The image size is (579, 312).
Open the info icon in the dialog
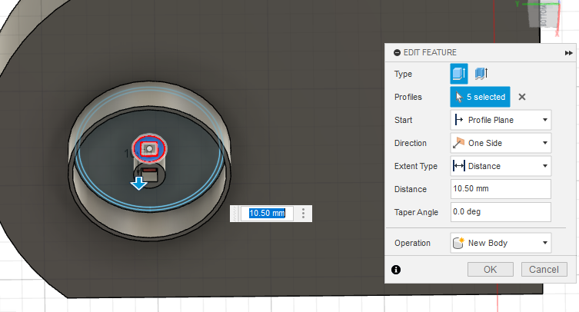(396, 270)
